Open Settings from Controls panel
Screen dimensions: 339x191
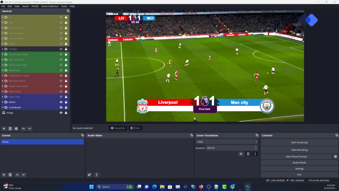pyautogui.click(x=299, y=169)
